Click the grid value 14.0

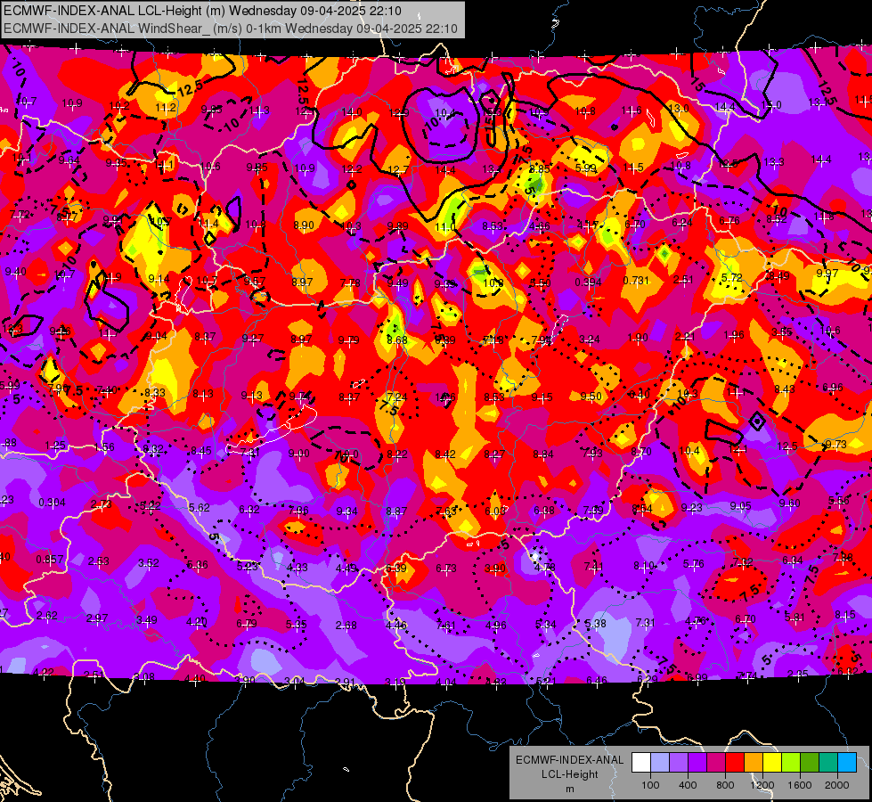[x=352, y=112]
